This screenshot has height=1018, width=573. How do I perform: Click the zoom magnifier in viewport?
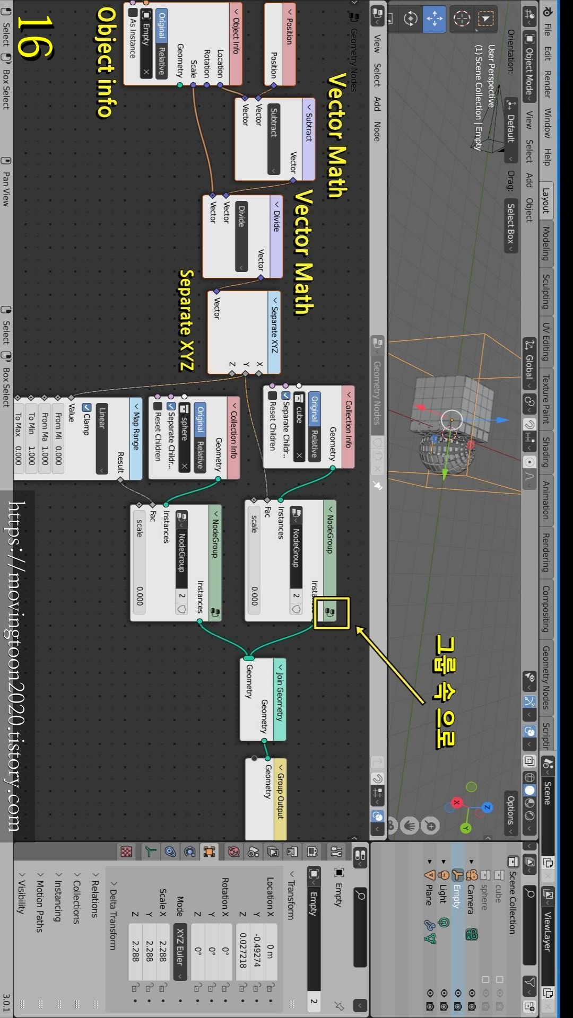431,826
